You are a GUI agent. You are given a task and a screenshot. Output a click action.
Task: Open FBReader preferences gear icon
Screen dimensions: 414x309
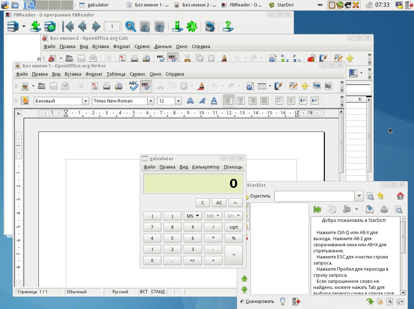click(192, 27)
